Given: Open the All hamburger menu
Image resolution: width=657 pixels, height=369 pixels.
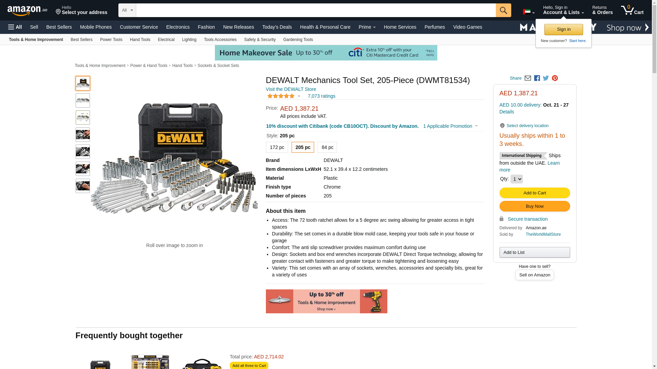Looking at the screenshot, I should coord(15,27).
